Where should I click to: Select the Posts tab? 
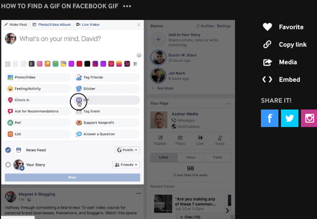[x=218, y=157]
